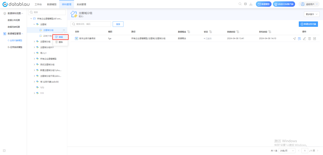Click the 已废弃 status cell
This screenshot has height=155, width=323.
[x=208, y=39]
